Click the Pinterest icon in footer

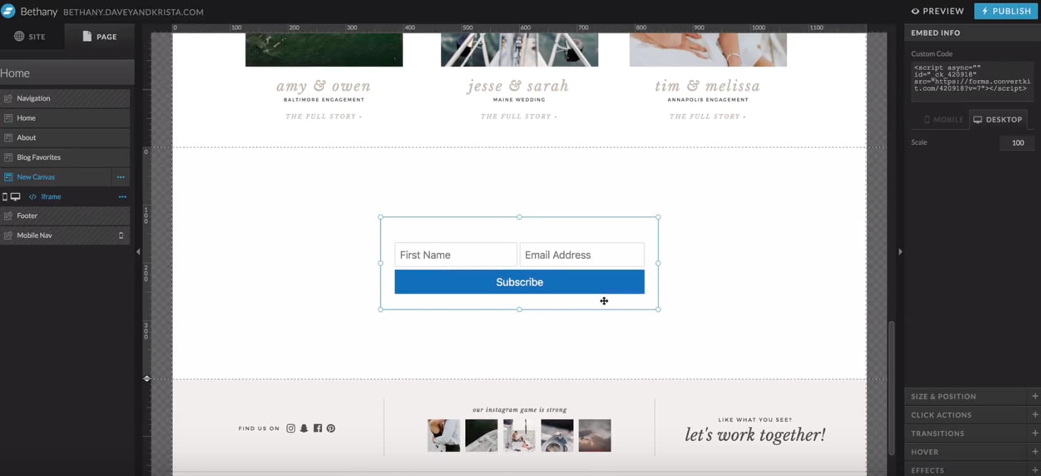click(331, 428)
